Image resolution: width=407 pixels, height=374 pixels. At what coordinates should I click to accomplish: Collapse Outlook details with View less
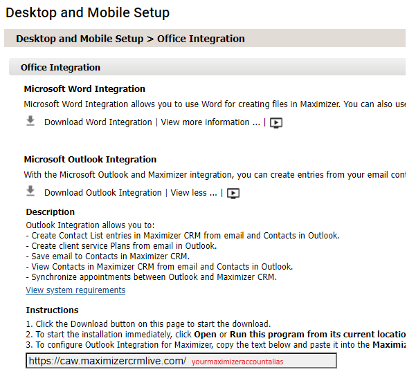point(194,193)
